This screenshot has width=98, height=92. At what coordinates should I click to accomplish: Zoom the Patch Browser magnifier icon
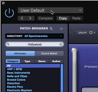click(51, 29)
